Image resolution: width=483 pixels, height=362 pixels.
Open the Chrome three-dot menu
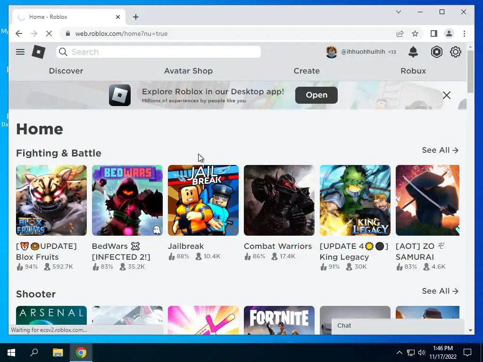pyautogui.click(x=464, y=33)
